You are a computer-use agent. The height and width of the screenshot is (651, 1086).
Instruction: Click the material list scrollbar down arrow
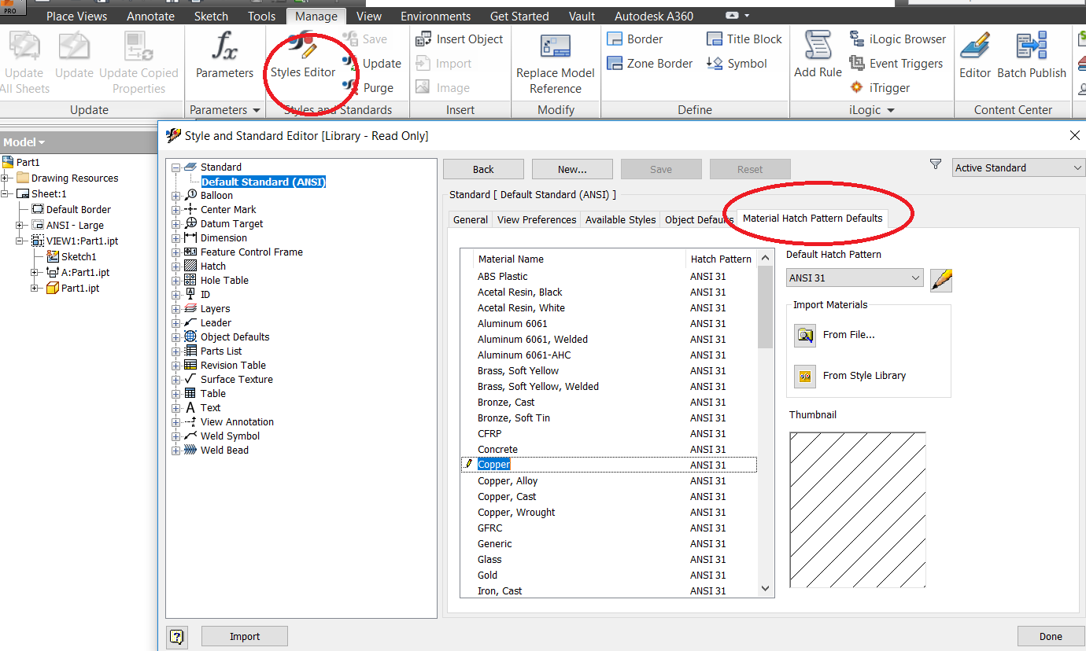tap(766, 588)
